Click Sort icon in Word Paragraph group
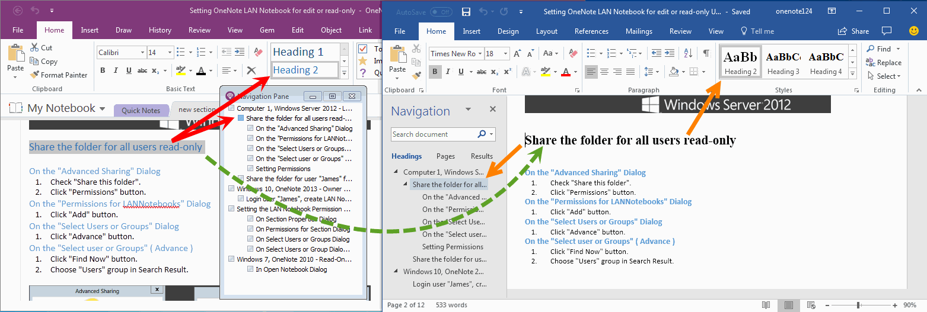This screenshot has width=927, height=312. [687, 53]
